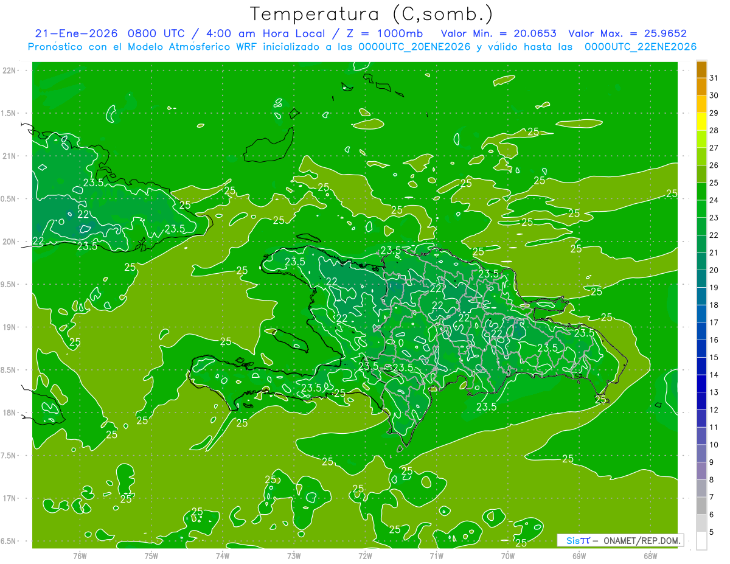The image size is (730, 564).
Task: Click yellow colorbar swatch between 28 and 29
Action: pos(702,122)
